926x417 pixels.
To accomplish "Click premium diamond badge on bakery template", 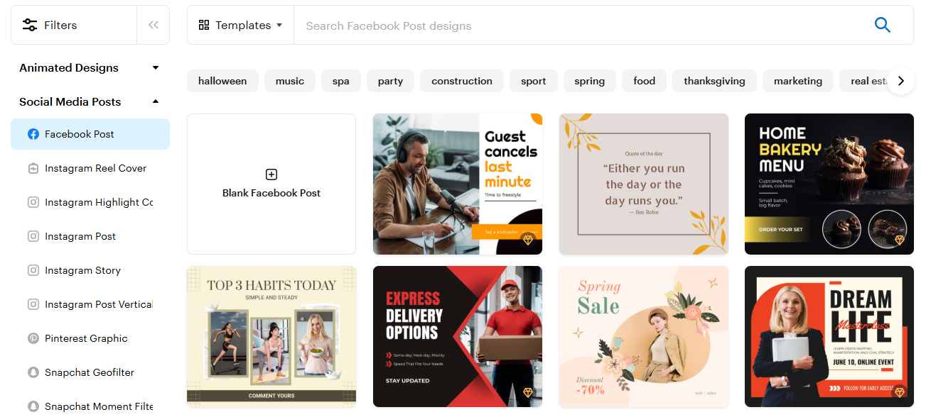I will click(x=899, y=240).
